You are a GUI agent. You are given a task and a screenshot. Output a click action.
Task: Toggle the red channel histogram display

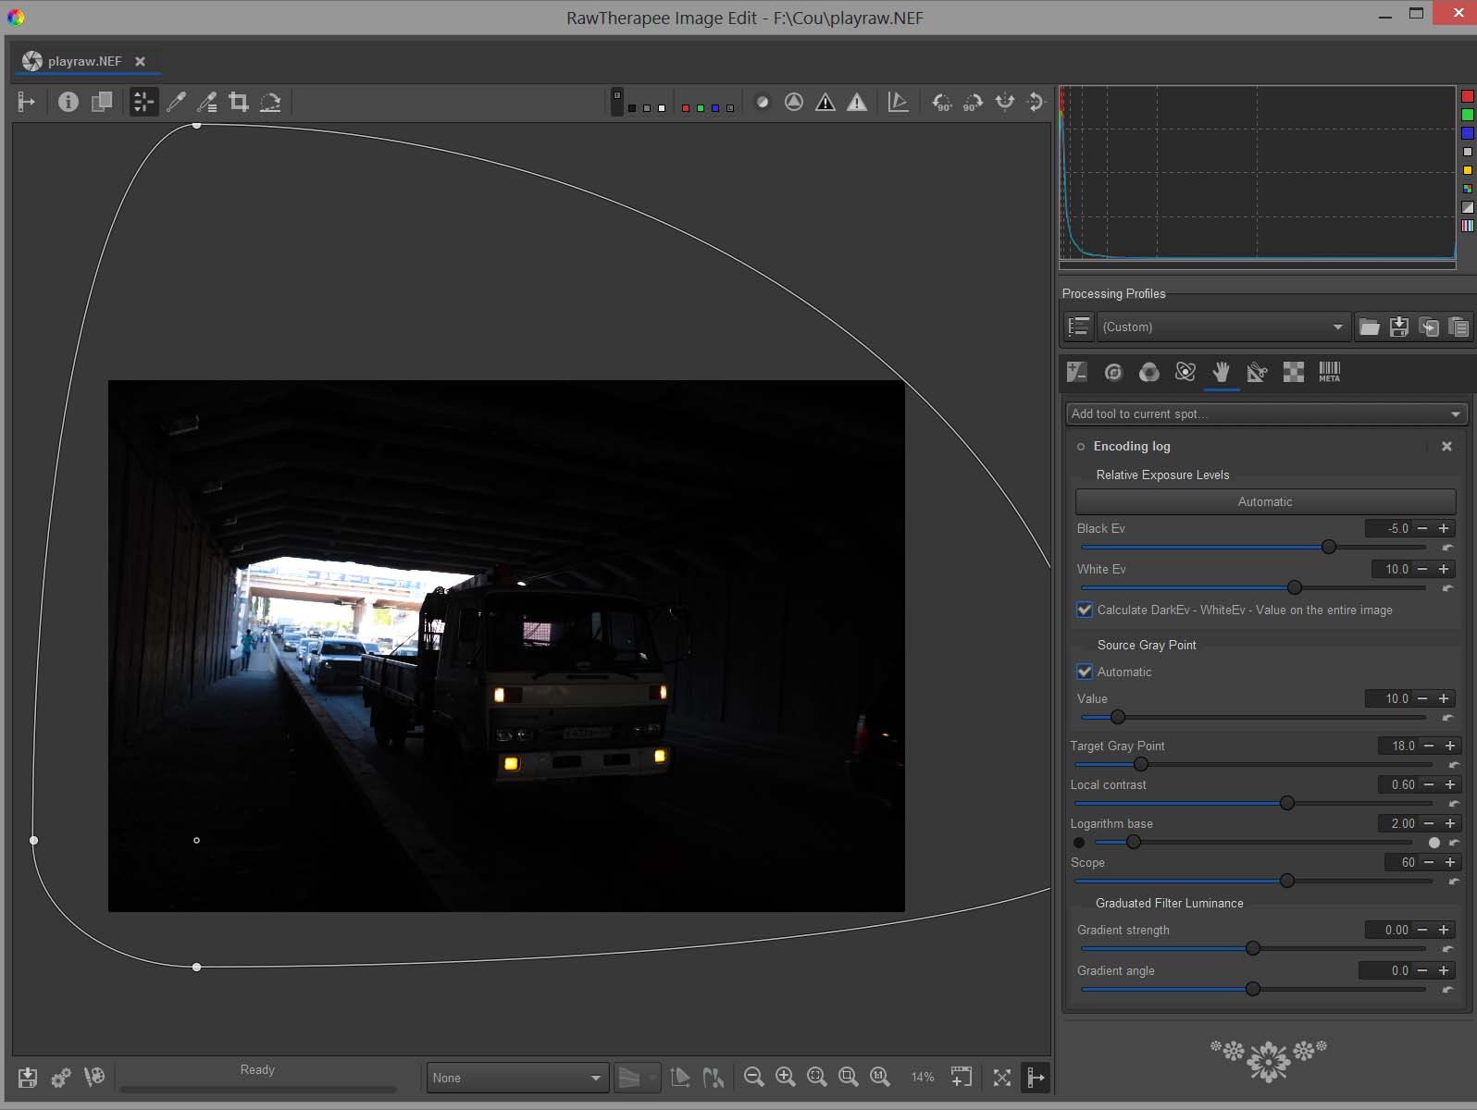[x=1467, y=96]
